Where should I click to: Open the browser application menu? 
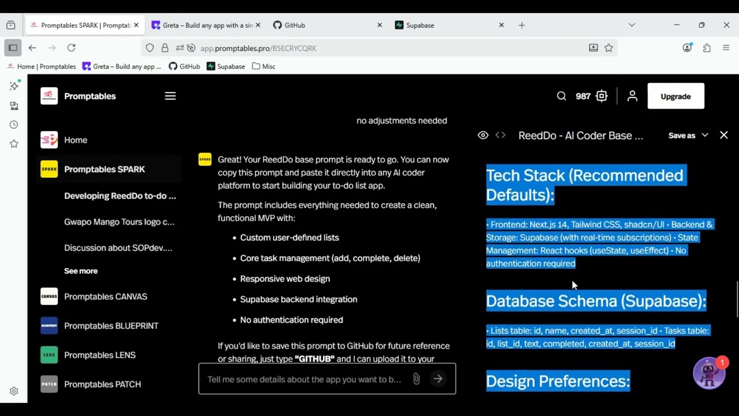[726, 48]
